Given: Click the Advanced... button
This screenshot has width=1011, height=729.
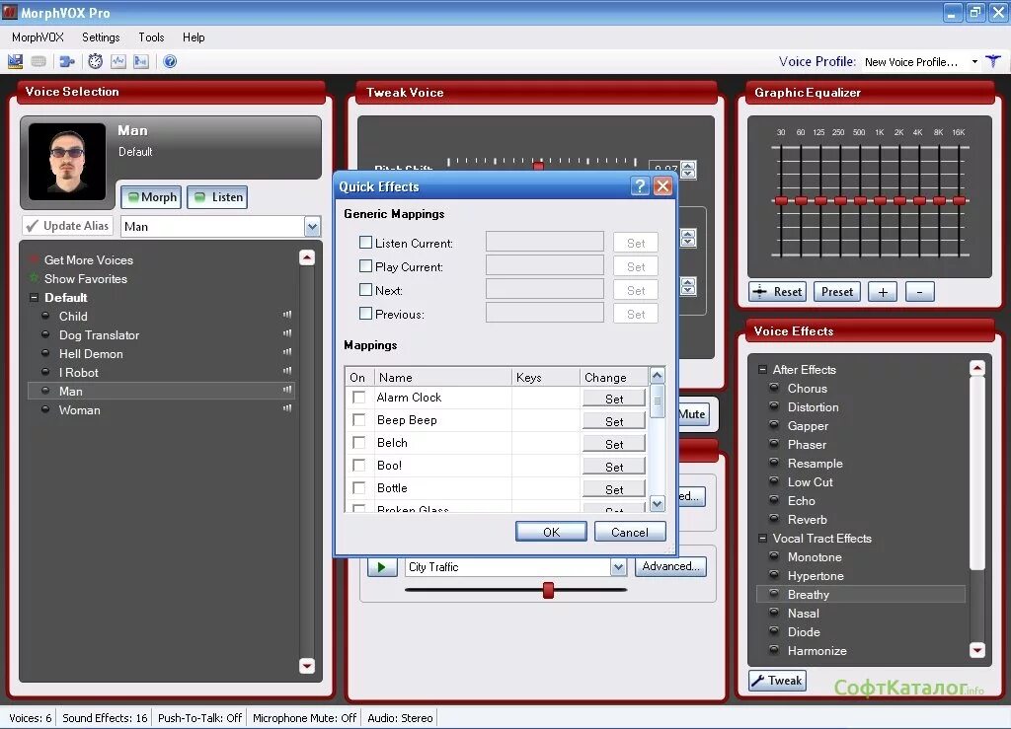Looking at the screenshot, I should coord(670,566).
